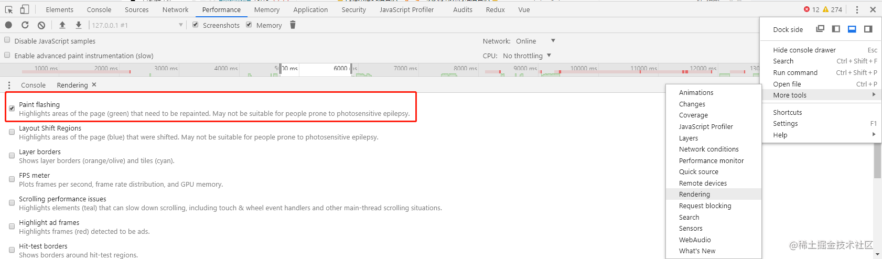Enable Highlight ad frames checkbox

(x=12, y=226)
